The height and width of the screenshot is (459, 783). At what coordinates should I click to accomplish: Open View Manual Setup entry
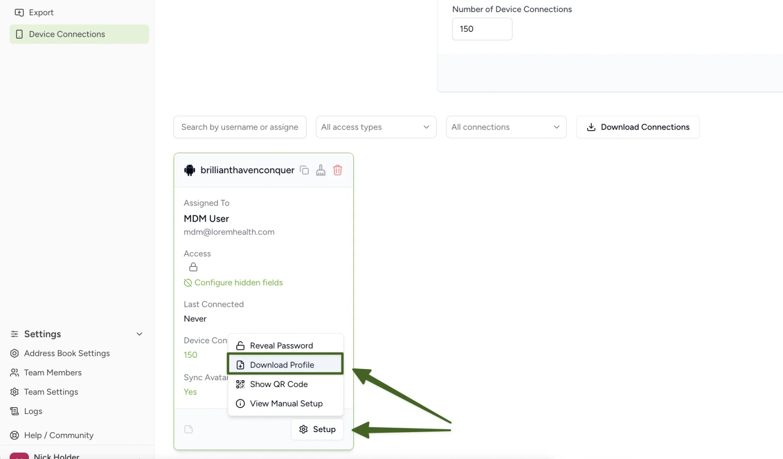[285, 404]
